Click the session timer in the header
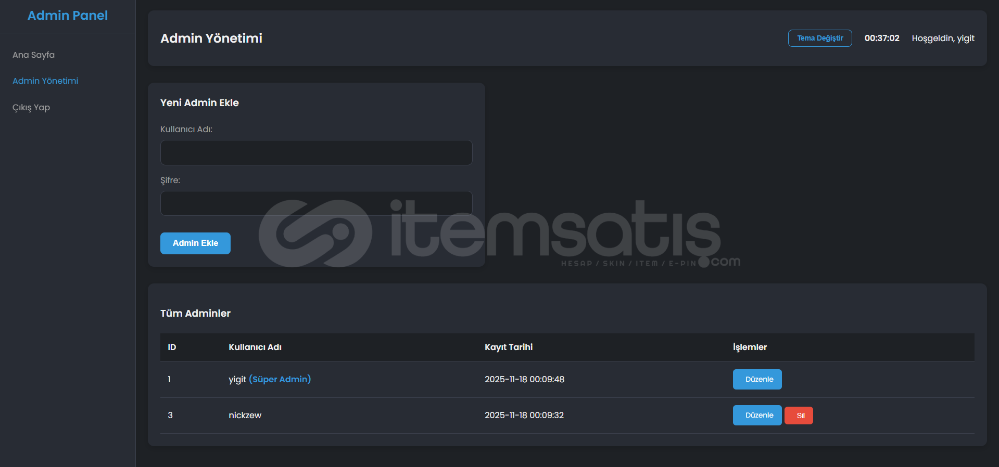The image size is (999, 467). (882, 38)
